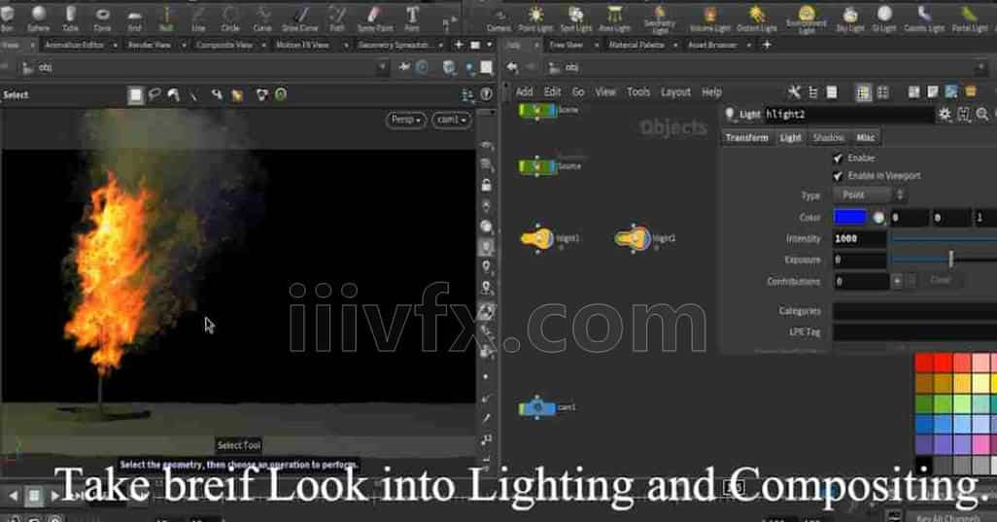Select the Curve shelf tool
The width and height of the screenshot is (997, 522).
pos(262,18)
